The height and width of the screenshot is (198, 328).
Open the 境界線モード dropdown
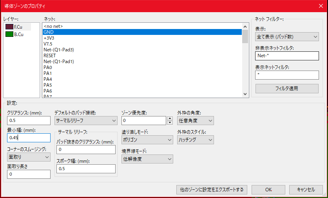147,159
